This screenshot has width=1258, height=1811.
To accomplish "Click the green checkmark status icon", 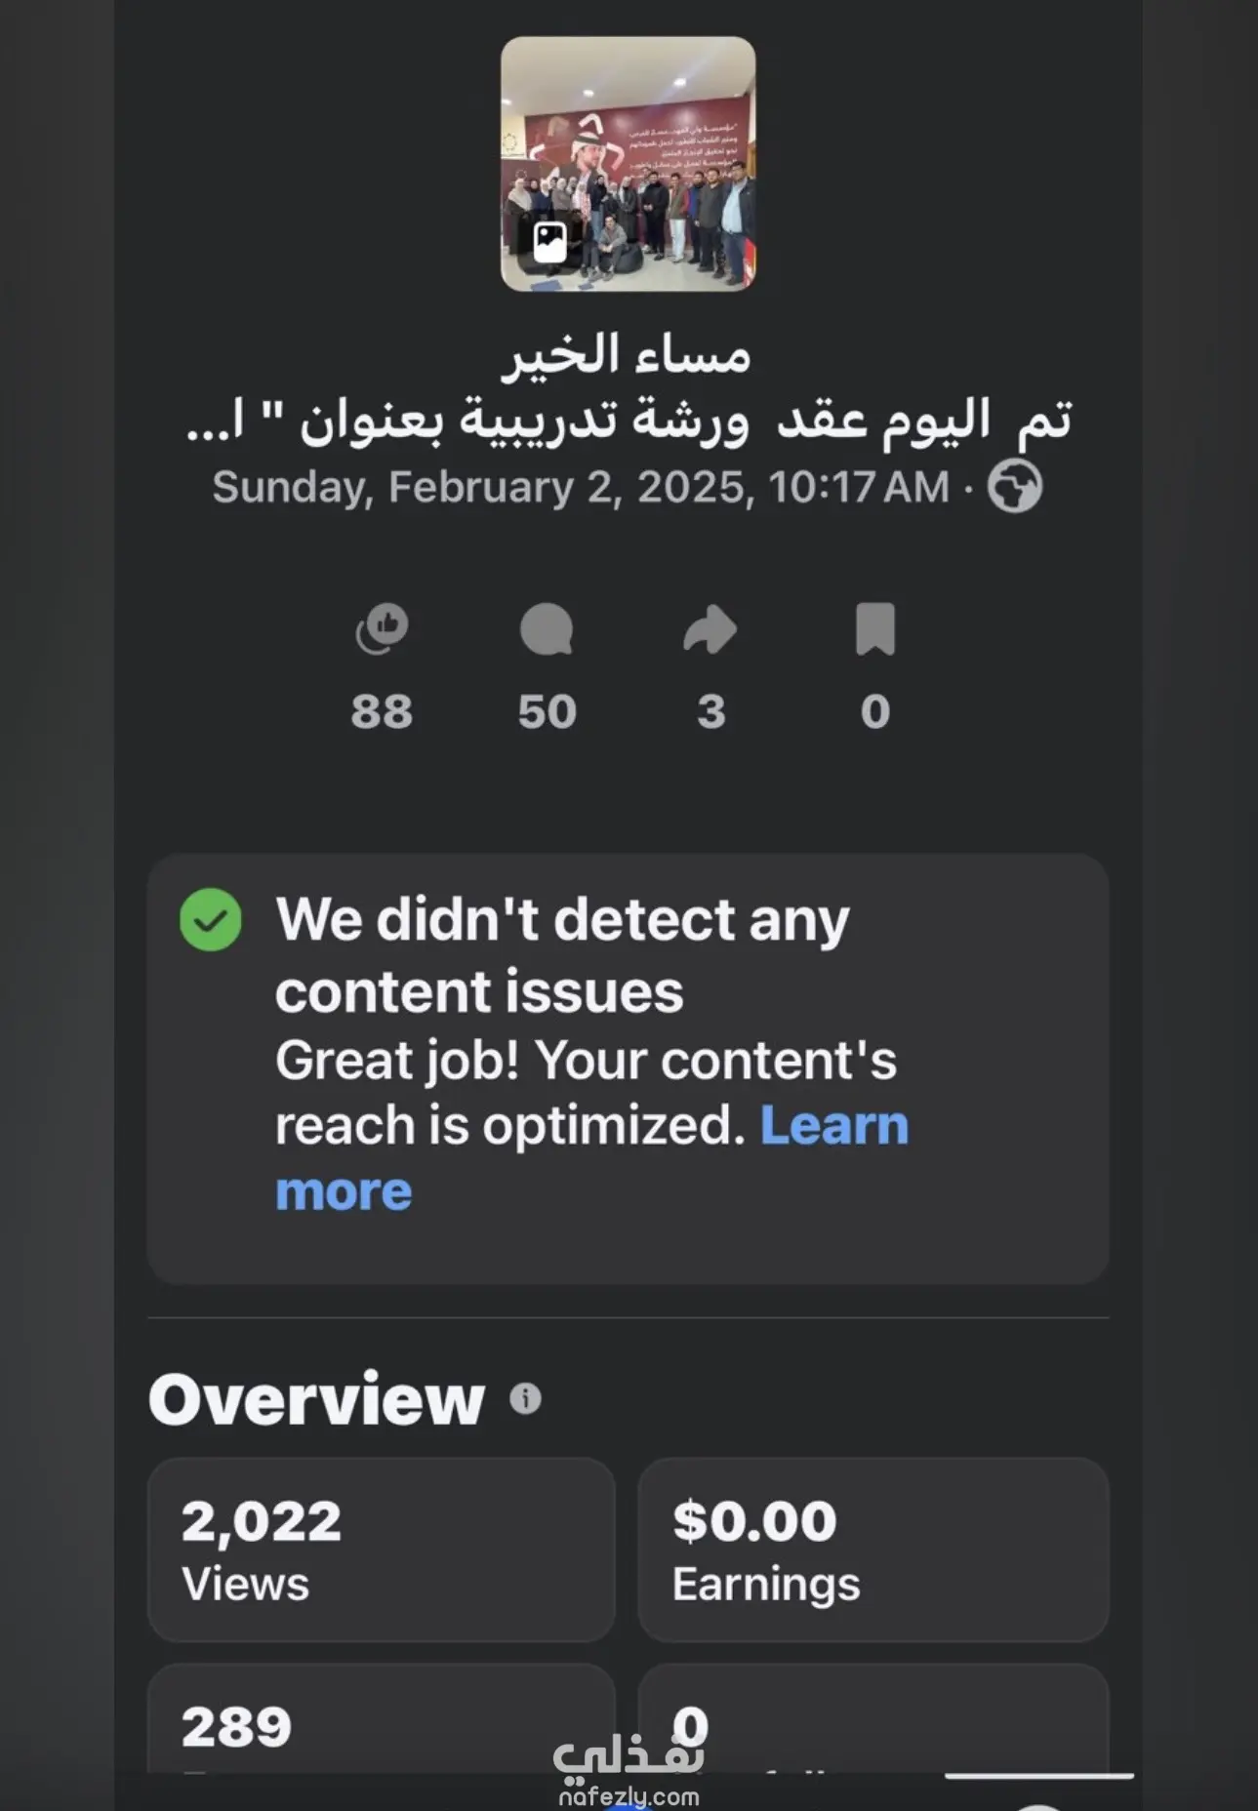I will tap(211, 920).
